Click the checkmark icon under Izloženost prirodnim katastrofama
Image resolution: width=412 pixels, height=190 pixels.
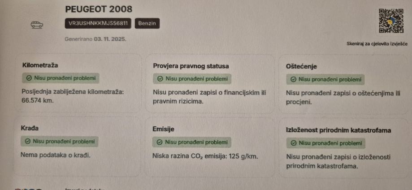[293, 143]
